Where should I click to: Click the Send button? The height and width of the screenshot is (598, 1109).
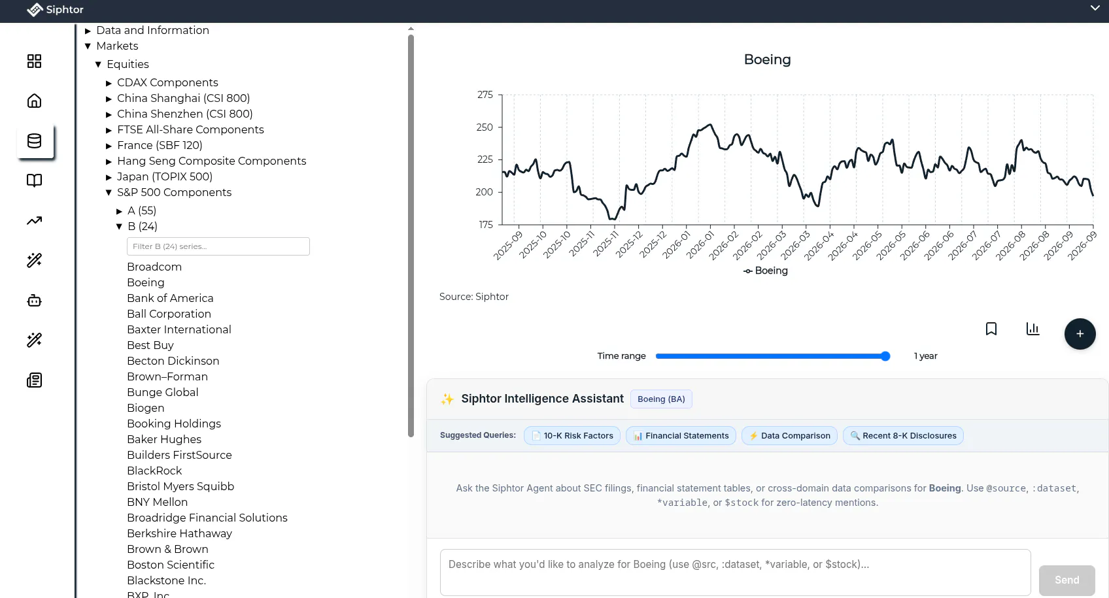tap(1067, 580)
